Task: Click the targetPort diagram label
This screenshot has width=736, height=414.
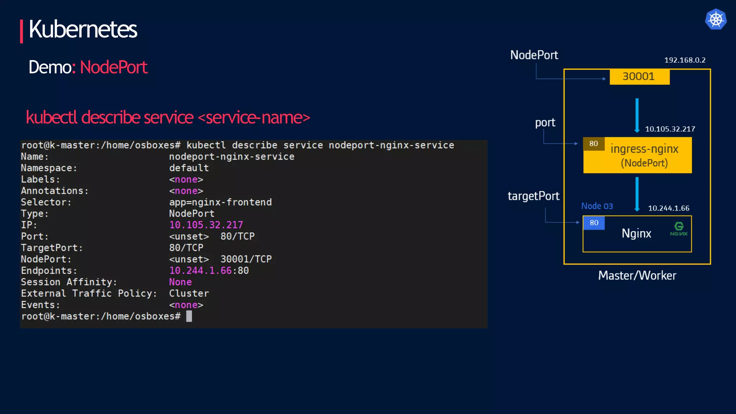Action: tap(533, 196)
